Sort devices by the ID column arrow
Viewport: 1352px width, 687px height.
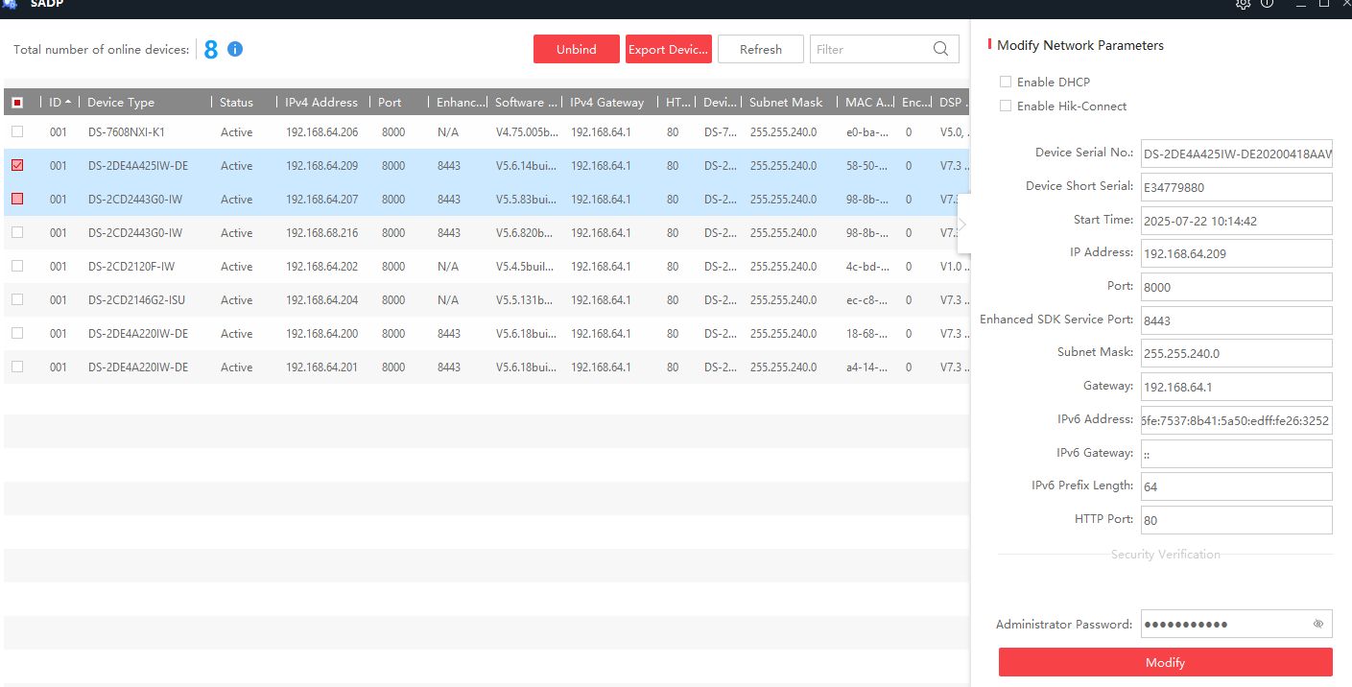click(x=68, y=102)
